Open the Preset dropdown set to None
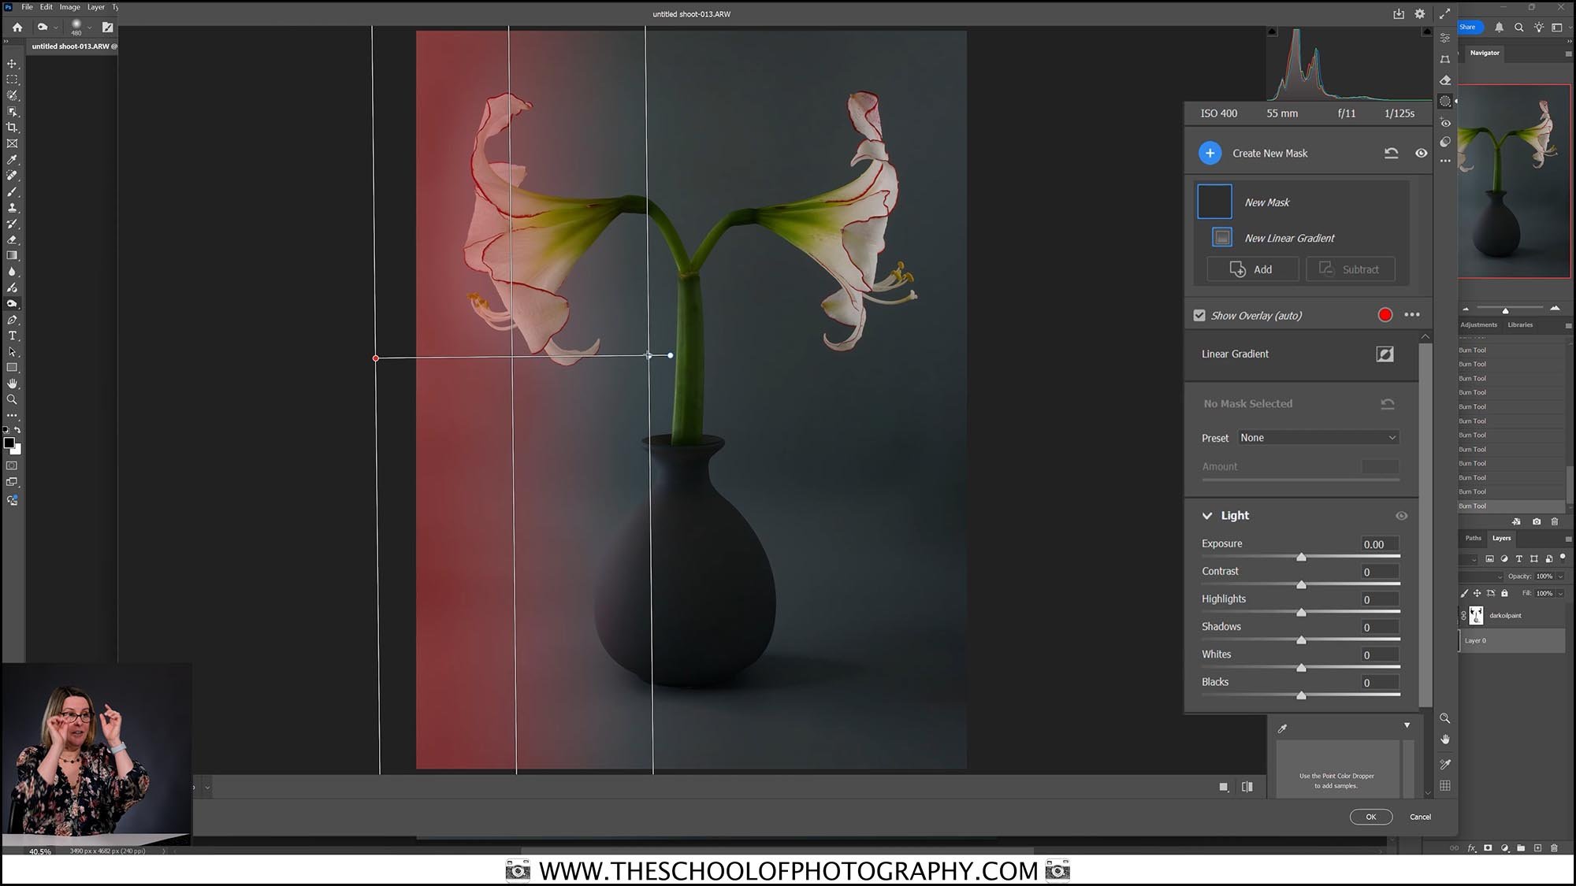This screenshot has width=1576, height=886. pos(1318,437)
